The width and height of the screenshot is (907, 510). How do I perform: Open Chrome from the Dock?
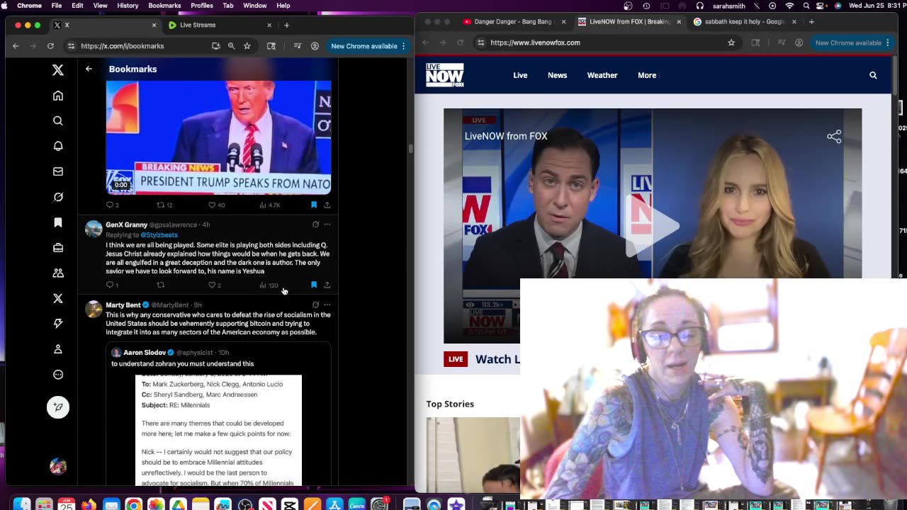coord(133,505)
